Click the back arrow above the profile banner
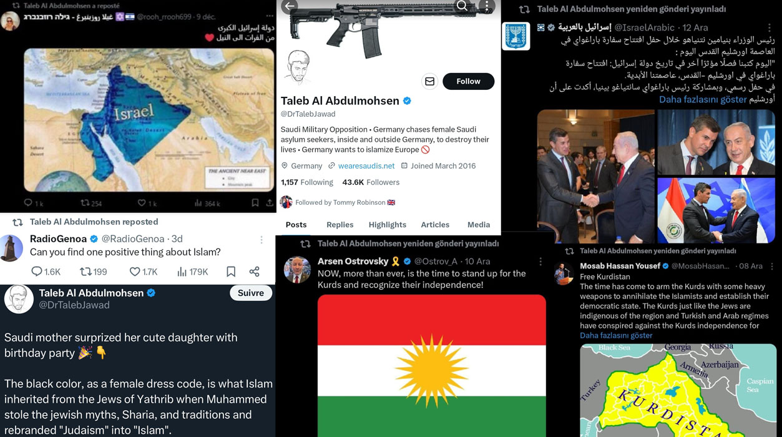782x437 pixels. (x=289, y=6)
